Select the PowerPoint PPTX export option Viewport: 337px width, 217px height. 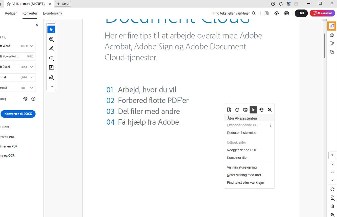[18, 56]
